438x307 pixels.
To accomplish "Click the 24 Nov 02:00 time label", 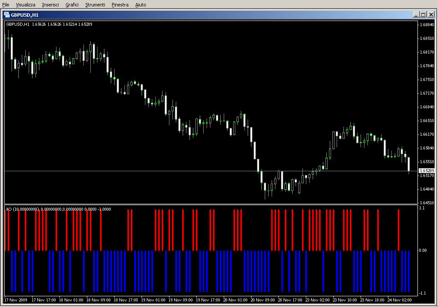I will 400,300.
